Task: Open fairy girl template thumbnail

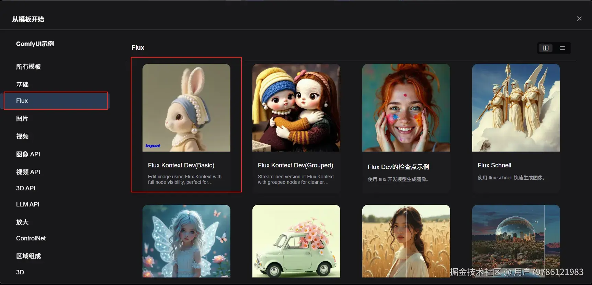Action: click(x=186, y=241)
